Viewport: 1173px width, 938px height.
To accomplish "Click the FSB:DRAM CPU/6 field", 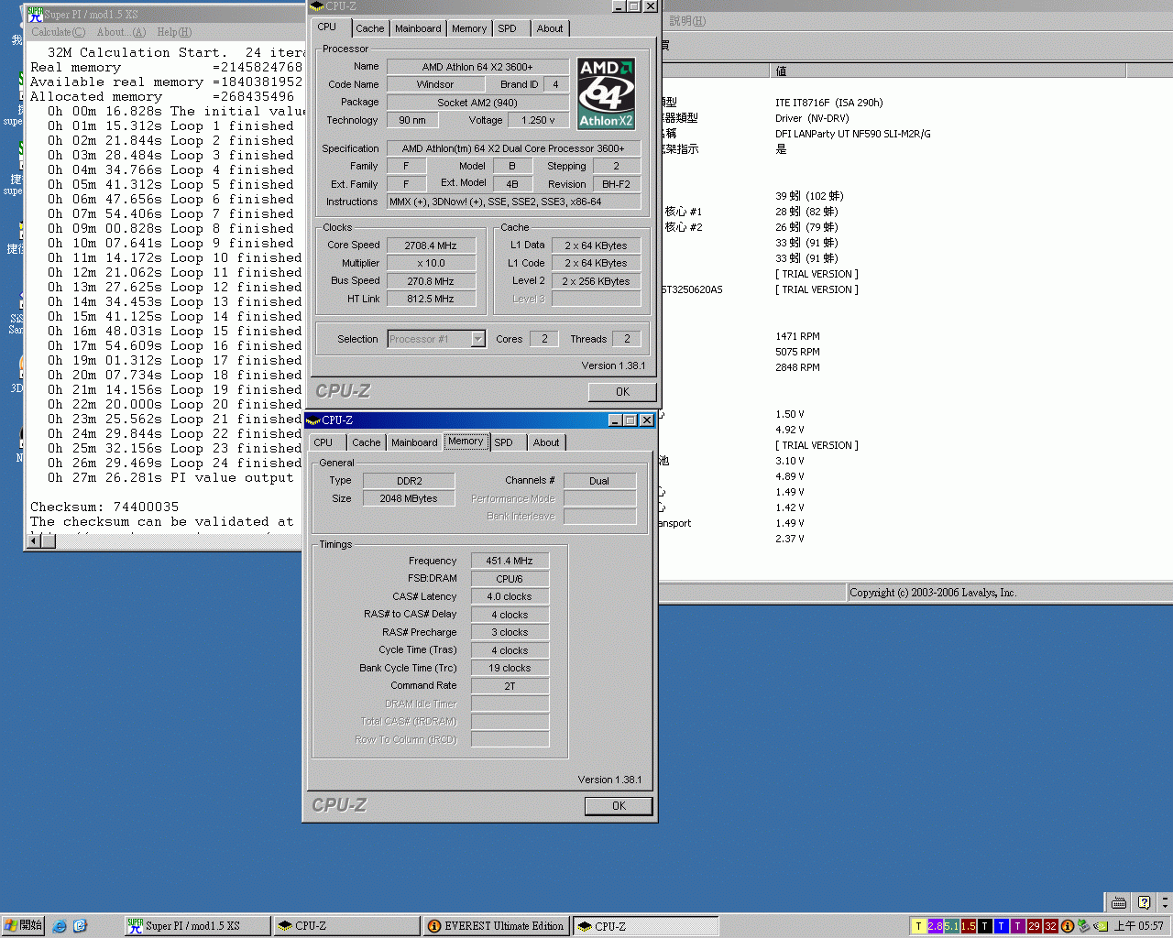I will [x=510, y=579].
